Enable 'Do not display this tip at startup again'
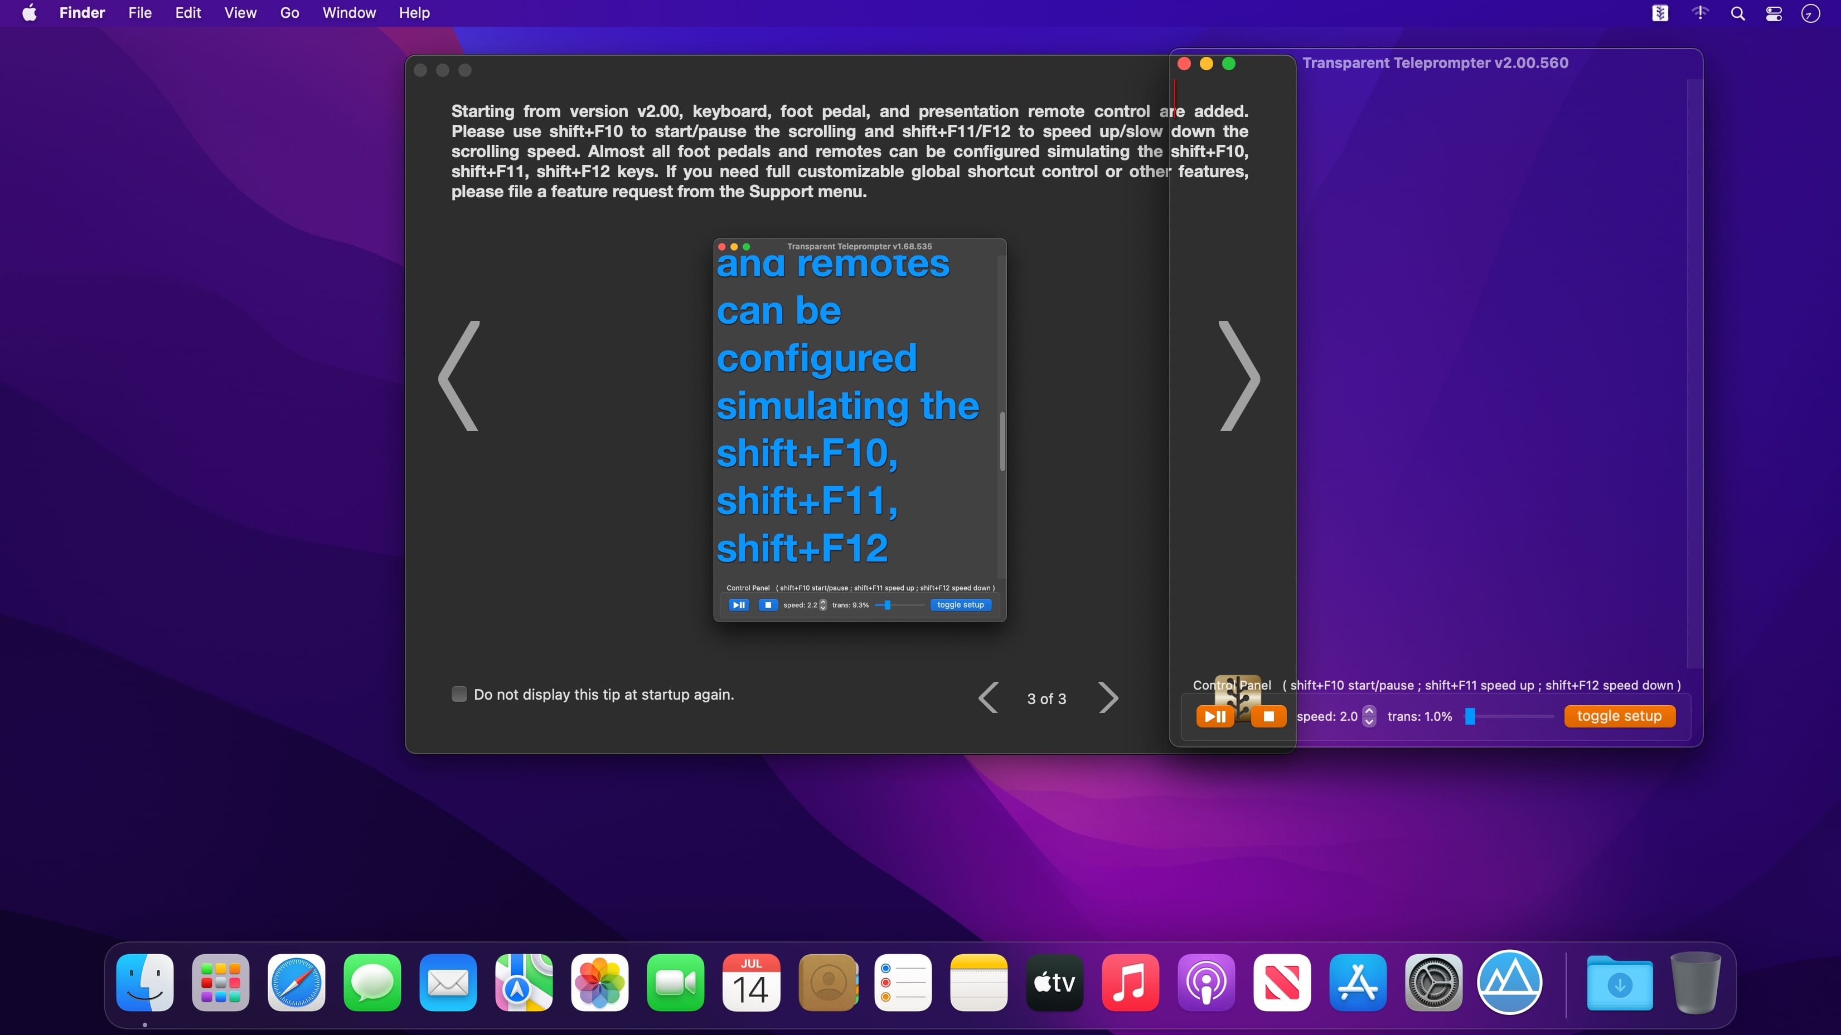This screenshot has height=1035, width=1841. point(459,694)
